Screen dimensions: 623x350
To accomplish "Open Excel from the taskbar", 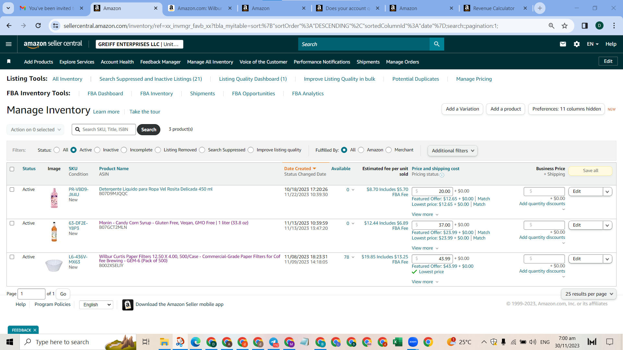I will pyautogui.click(x=397, y=342).
